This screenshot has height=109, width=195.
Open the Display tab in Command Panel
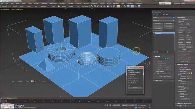point(167,15)
